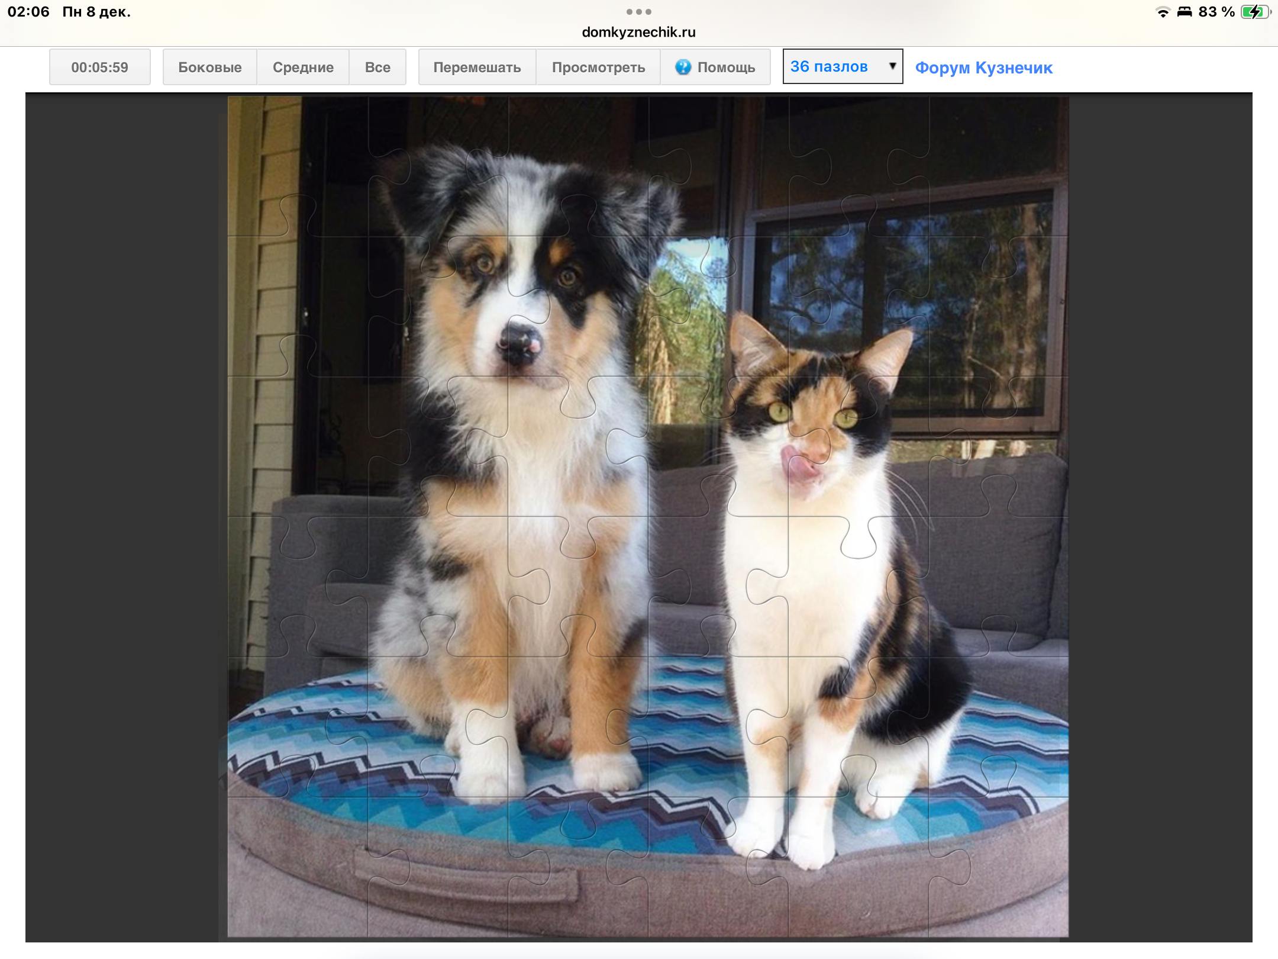Tap the 02:06 clock in the status bar
The height and width of the screenshot is (959, 1278).
point(28,12)
